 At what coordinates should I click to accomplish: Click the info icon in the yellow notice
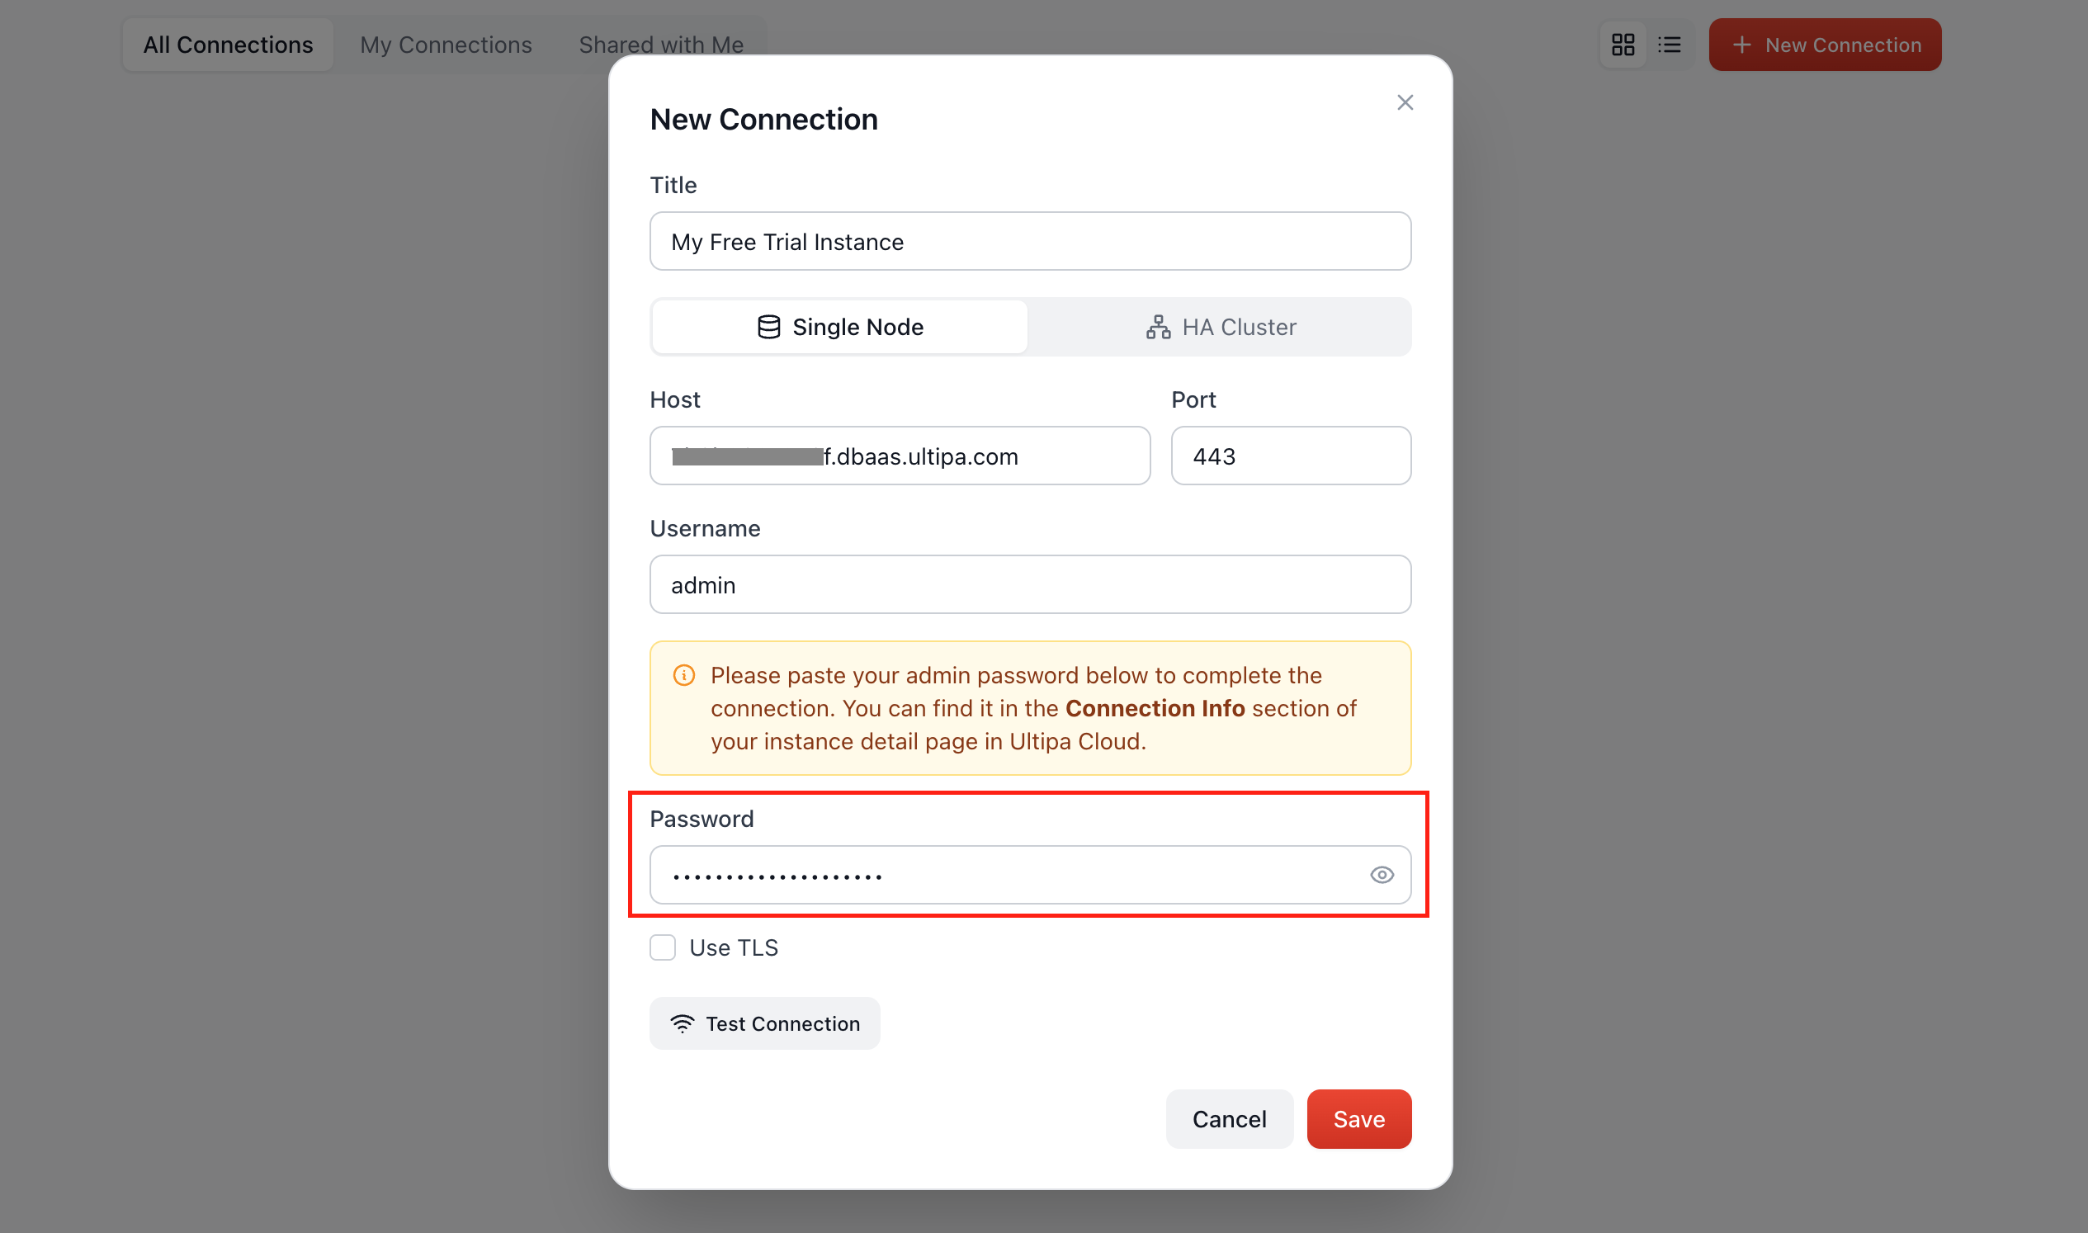click(x=683, y=675)
